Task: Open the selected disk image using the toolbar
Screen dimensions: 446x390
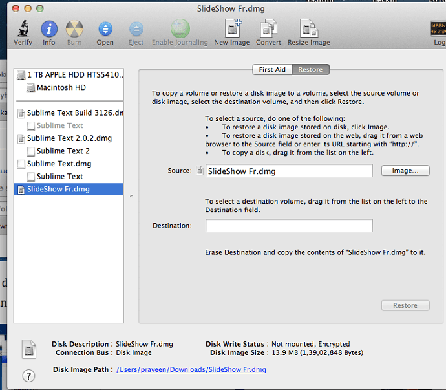Action: point(105,28)
